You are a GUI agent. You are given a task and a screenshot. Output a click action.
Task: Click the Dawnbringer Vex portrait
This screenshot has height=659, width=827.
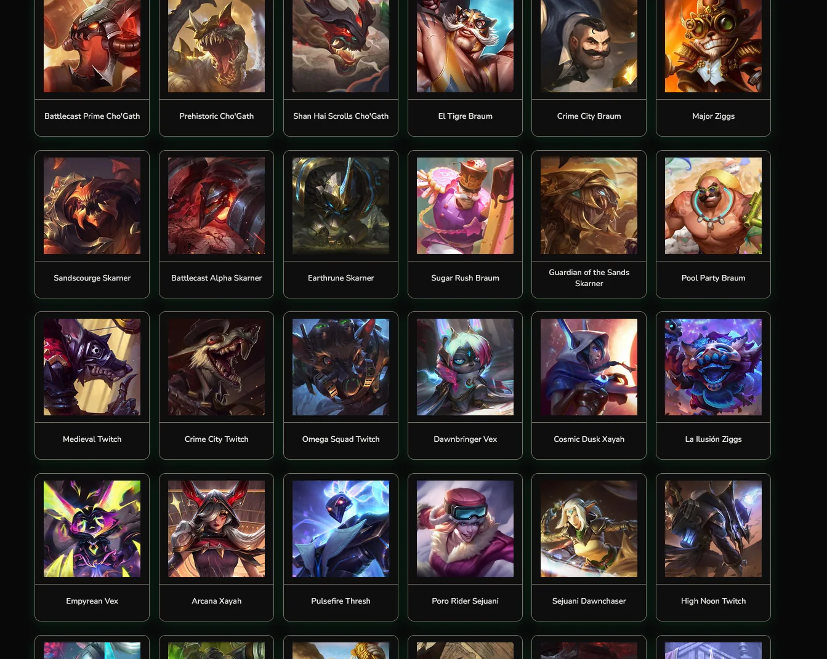tap(465, 367)
